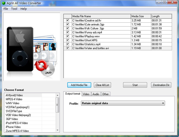Click the Length column header
The height and width of the screenshot is (137, 179).
click(162, 16)
